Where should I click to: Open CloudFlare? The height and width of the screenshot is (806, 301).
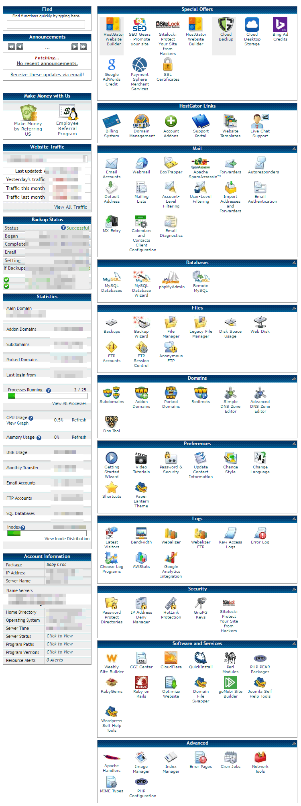click(x=171, y=660)
